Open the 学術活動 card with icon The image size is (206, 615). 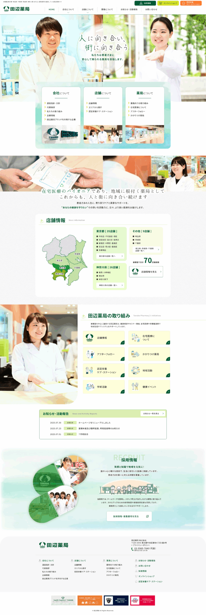tap(104, 387)
